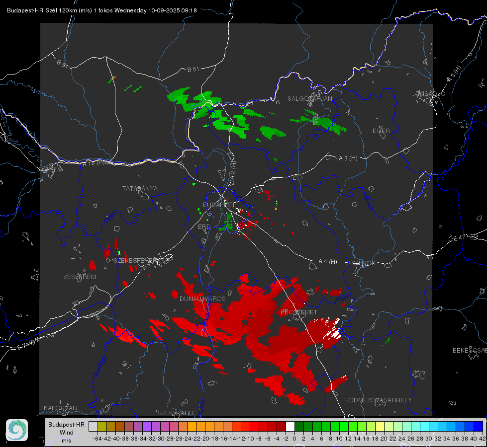The height and width of the screenshot is (447, 487).
Task: Click the SZOLNOK city label
Action: [x=361, y=263]
